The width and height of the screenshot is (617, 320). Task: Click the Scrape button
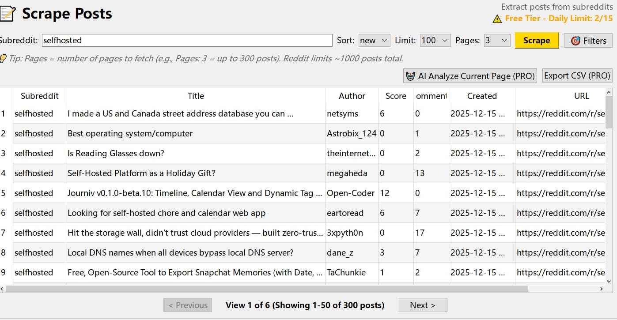click(537, 40)
